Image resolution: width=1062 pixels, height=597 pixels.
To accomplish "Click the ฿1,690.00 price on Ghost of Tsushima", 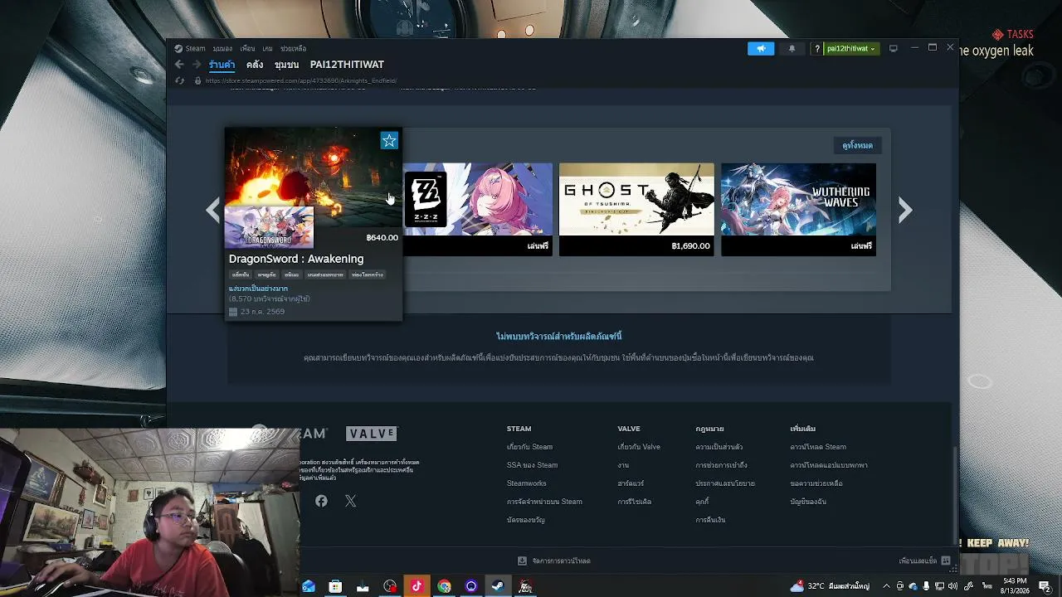I will [690, 246].
